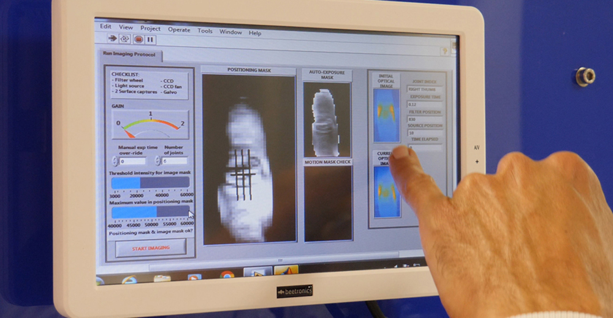613x318 pixels.
Task: Click the START IMAGING button
Action: tap(150, 248)
